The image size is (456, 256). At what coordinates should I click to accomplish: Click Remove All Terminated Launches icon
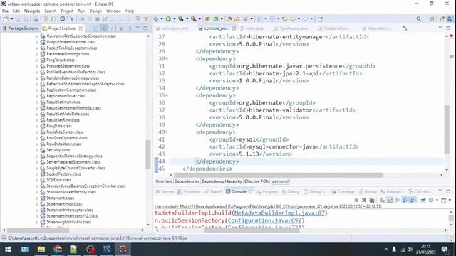coord(372,200)
